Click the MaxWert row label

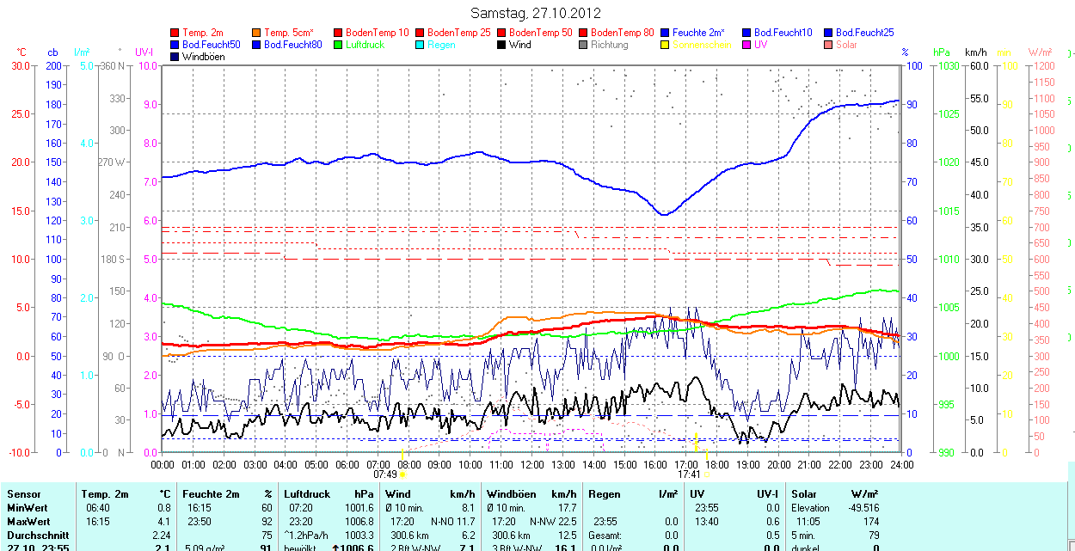click(28, 522)
